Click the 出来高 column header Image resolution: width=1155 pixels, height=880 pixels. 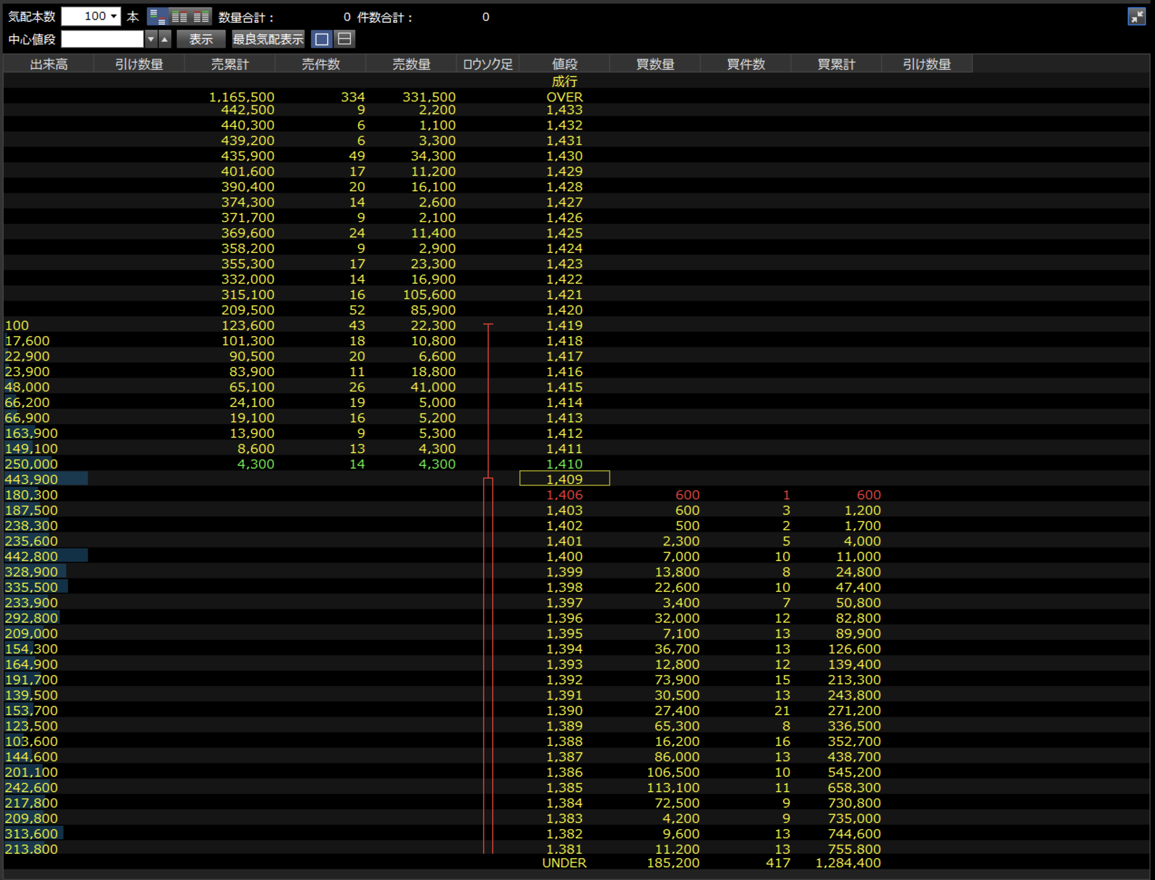[x=49, y=64]
